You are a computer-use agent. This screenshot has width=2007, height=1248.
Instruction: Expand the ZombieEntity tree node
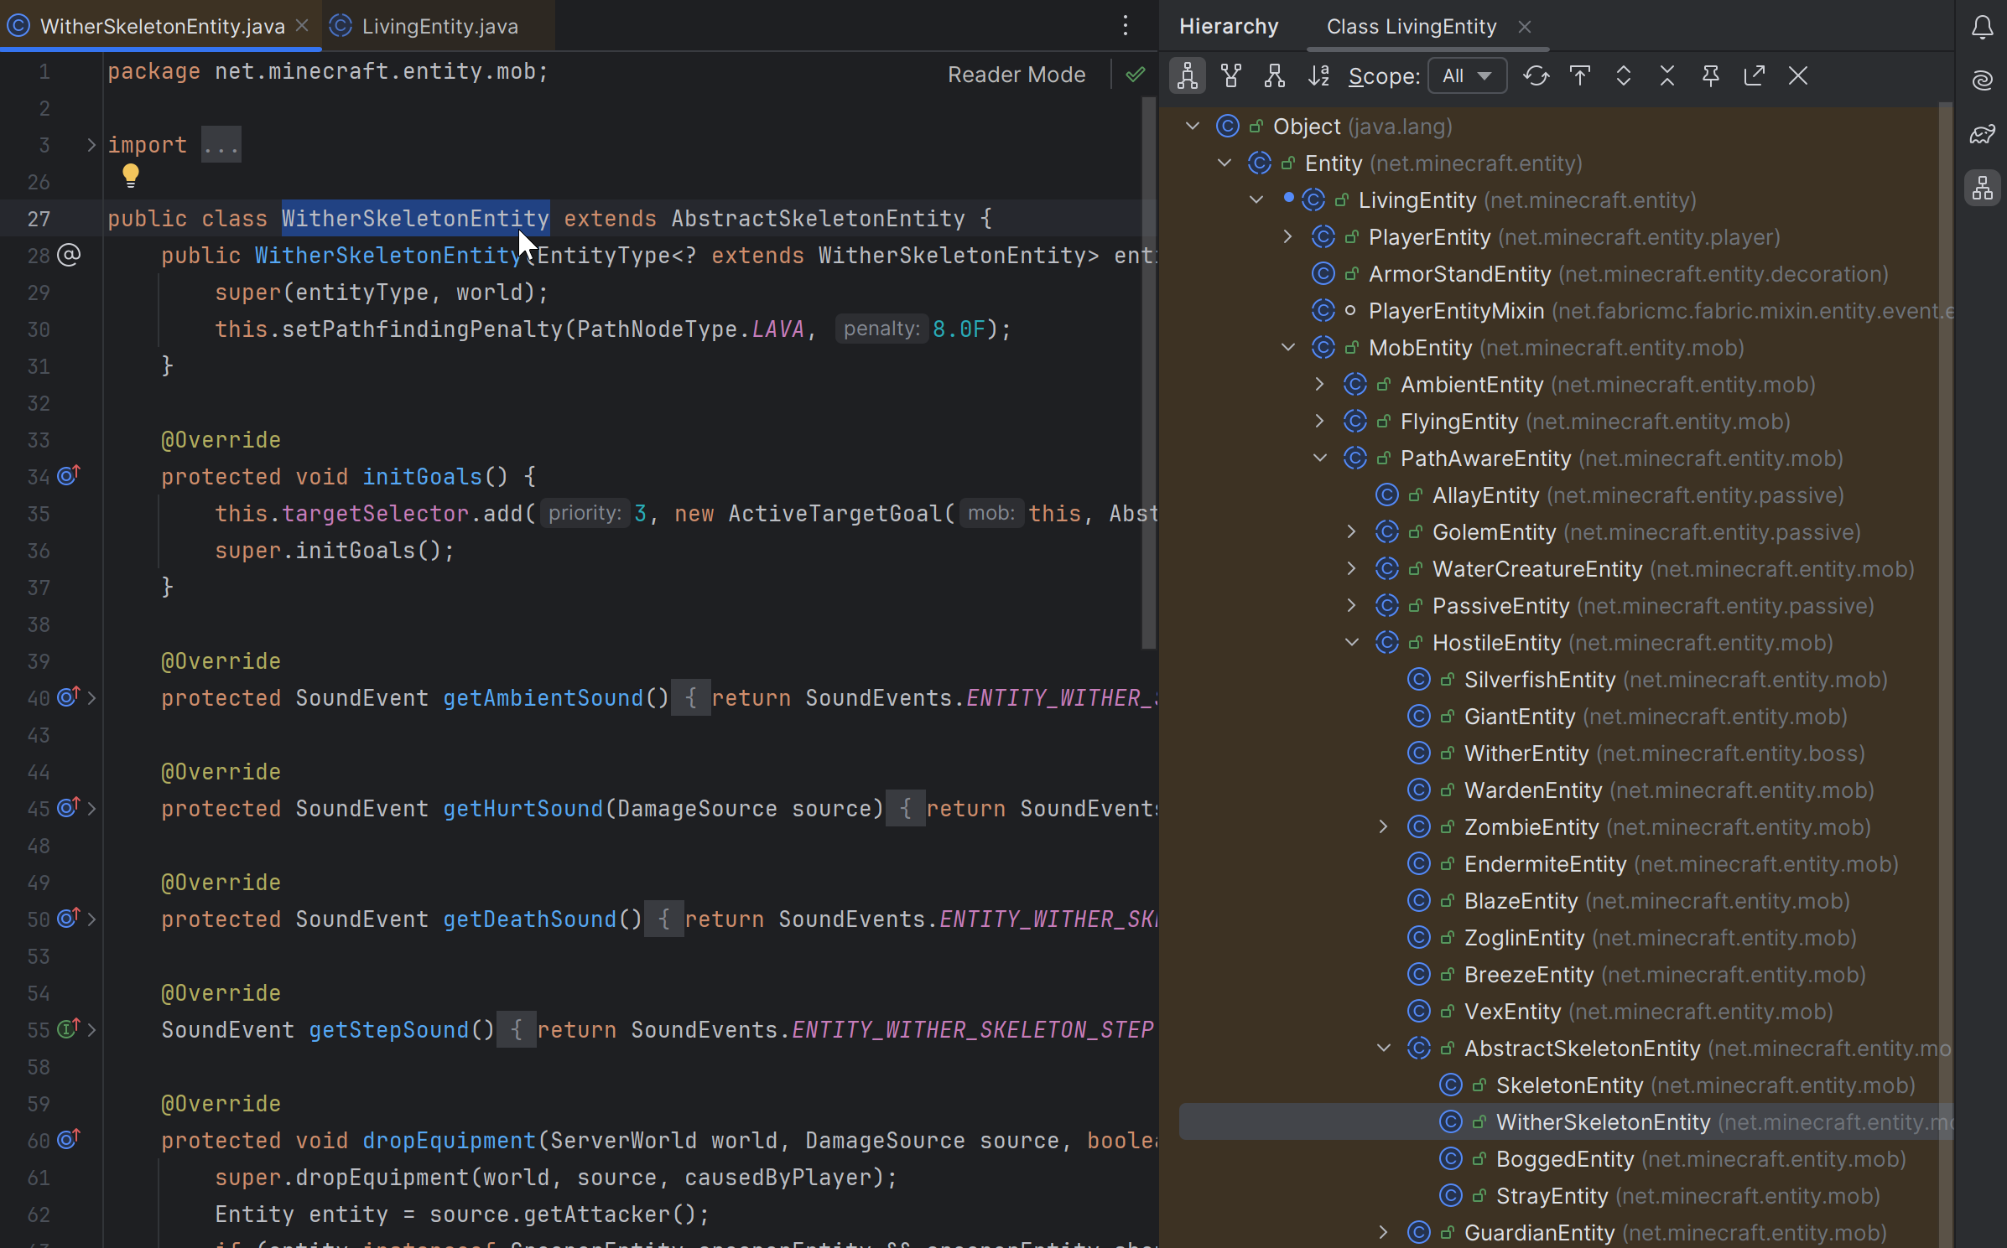1383,827
